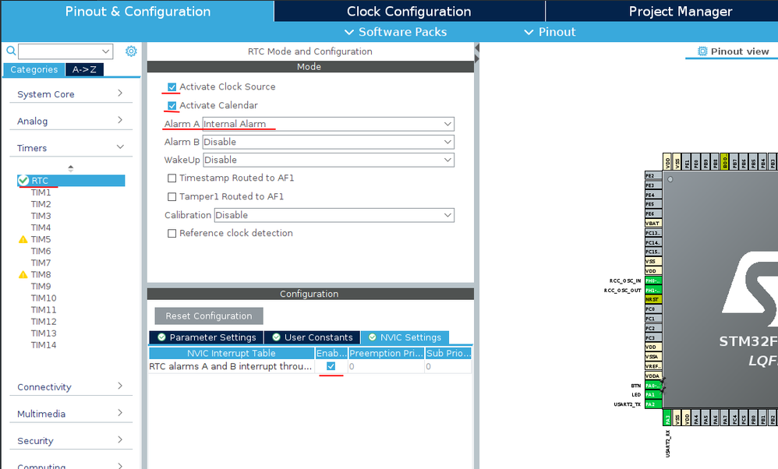Click the NVIC Interrupt Table column header
Viewport: 778px width, 469px height.
[x=232, y=353]
